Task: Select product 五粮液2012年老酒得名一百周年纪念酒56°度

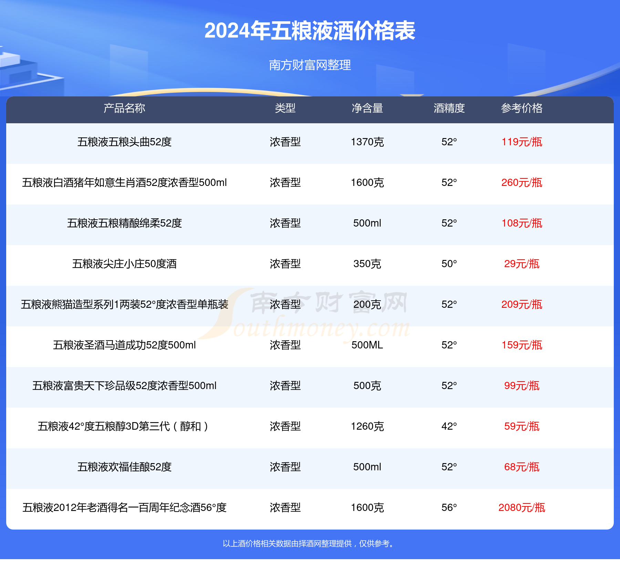Action: point(124,508)
